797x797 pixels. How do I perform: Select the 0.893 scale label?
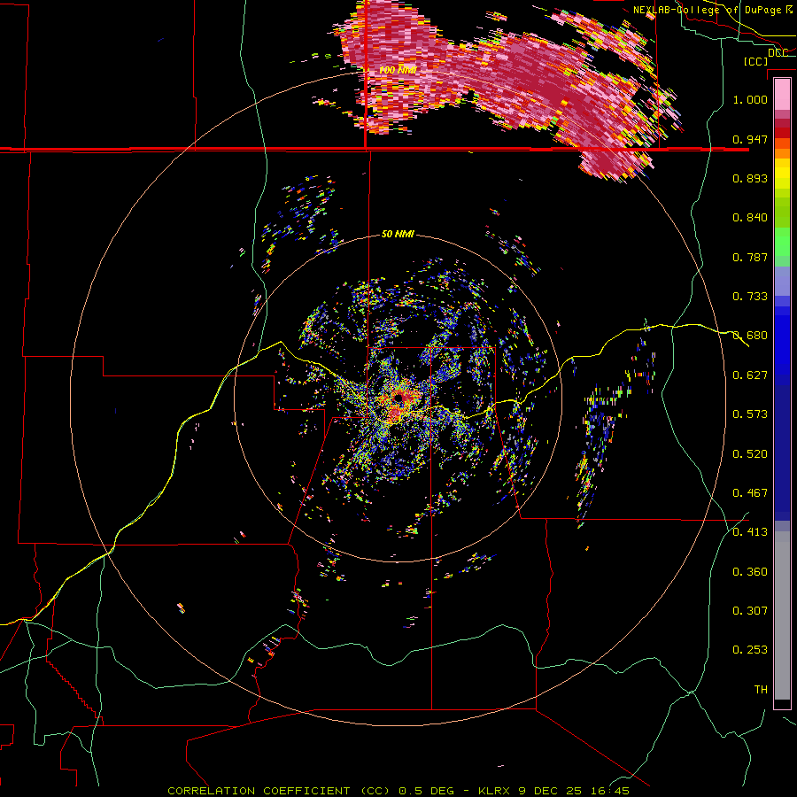tap(750, 178)
